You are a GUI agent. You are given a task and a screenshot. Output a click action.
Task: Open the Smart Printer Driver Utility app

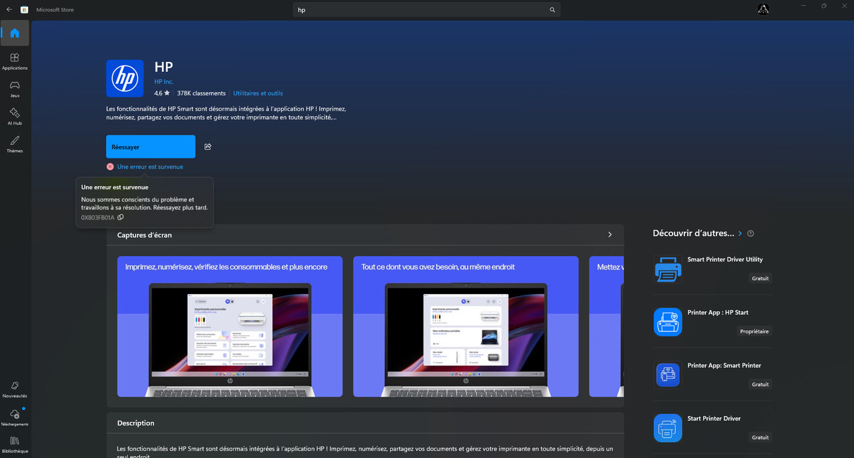713,269
